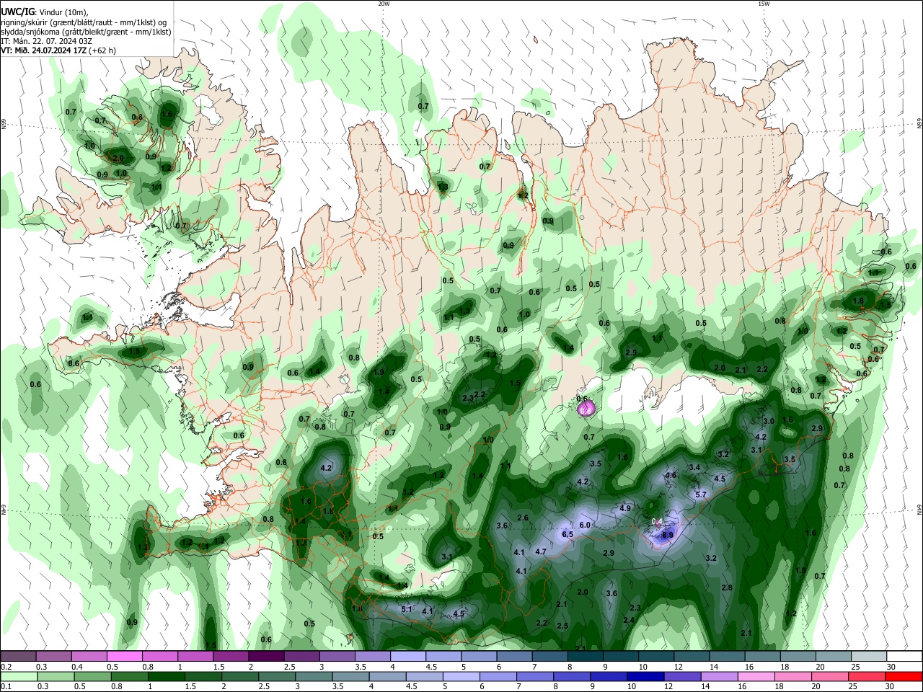The width and height of the screenshot is (923, 692).
Task: Select bright pink snow swatch between 0.5 and 0.8
Action: tap(124, 656)
